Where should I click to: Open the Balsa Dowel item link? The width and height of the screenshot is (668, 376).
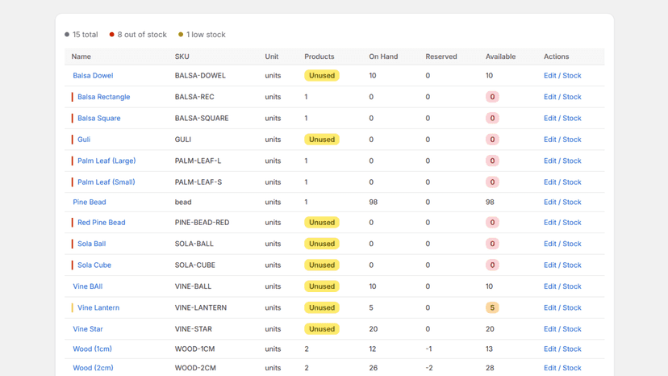coord(93,76)
